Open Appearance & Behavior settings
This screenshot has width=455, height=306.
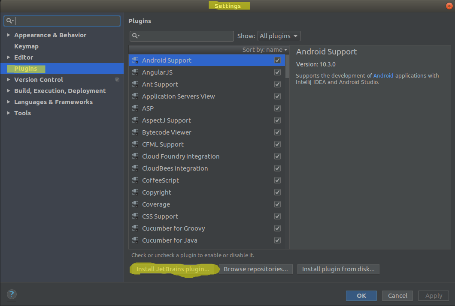[50, 35]
